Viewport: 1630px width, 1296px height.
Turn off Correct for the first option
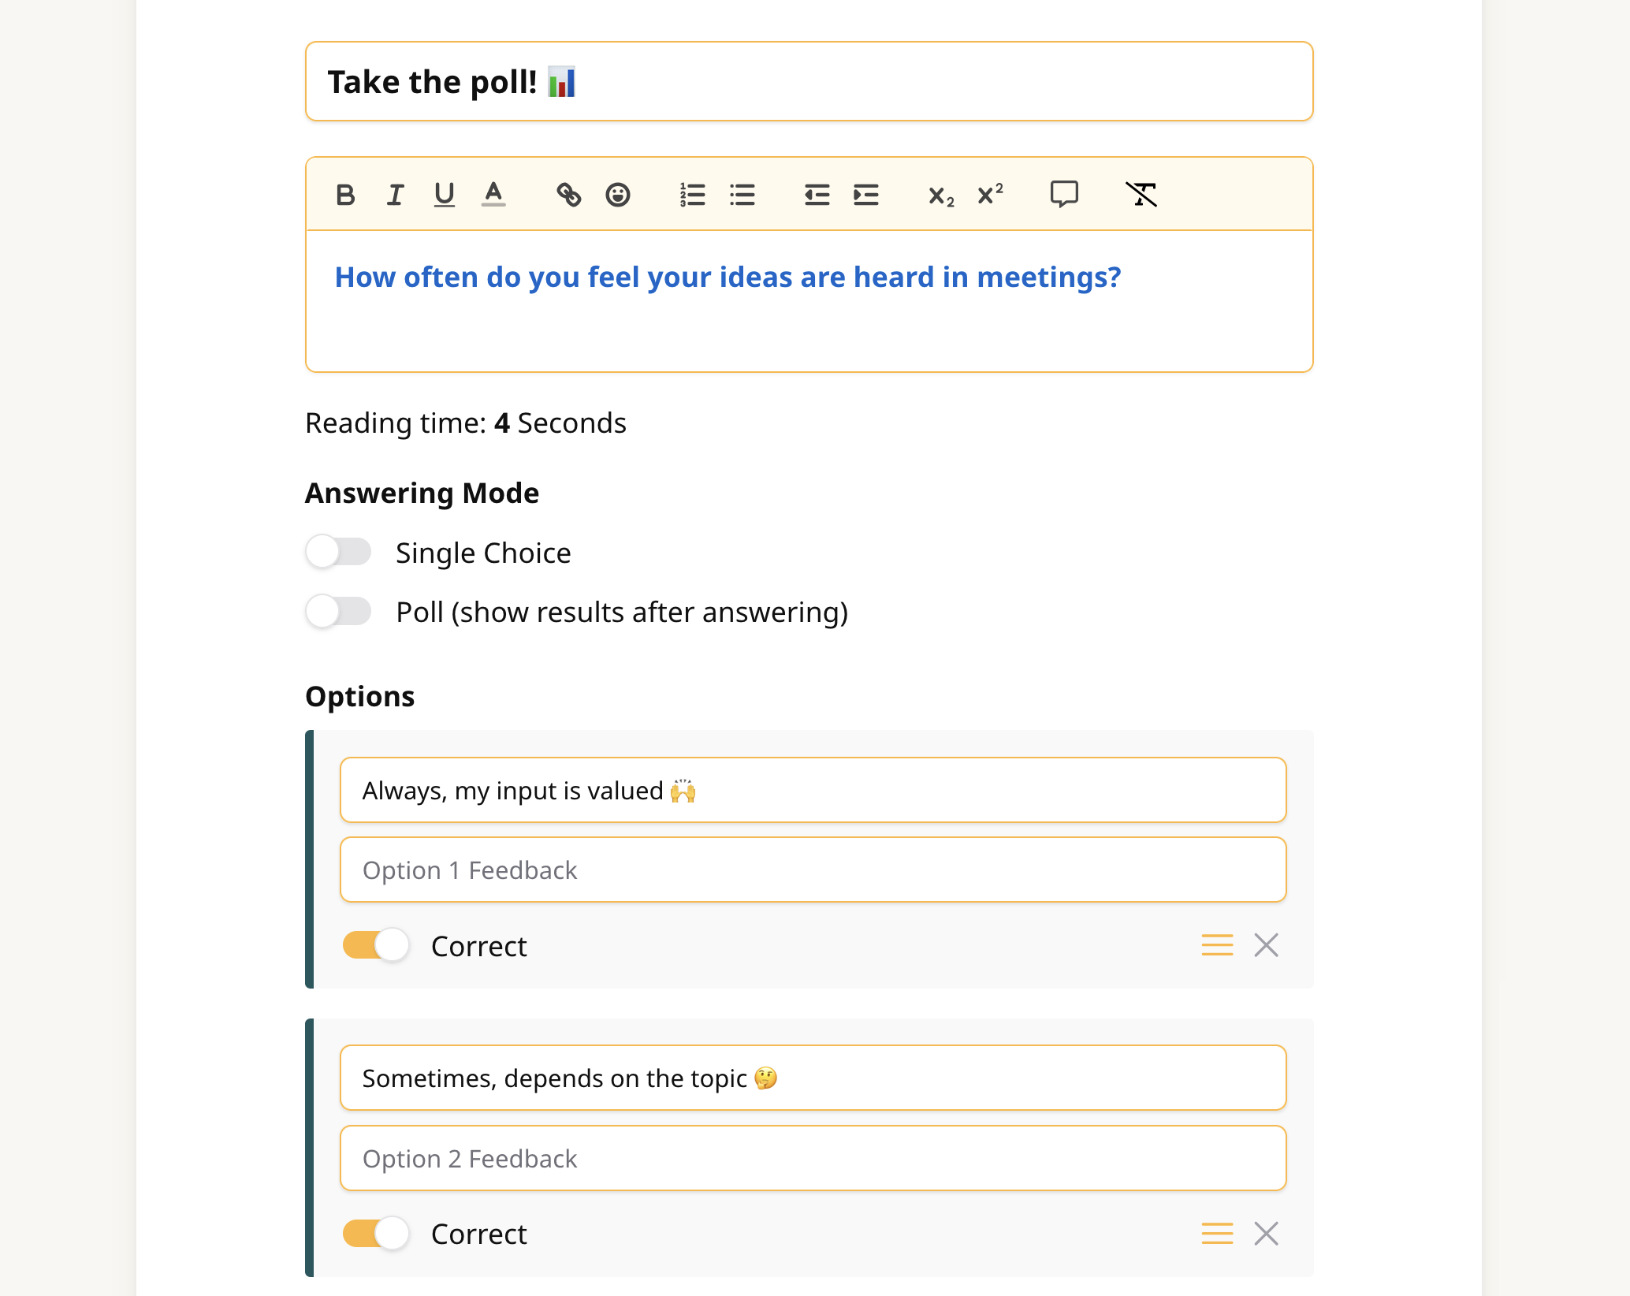376,944
